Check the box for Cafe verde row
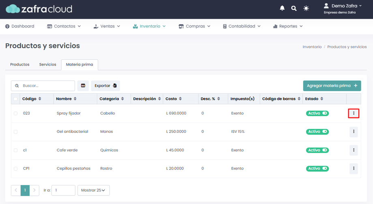Image resolution: width=373 pixels, height=204 pixels. click(x=16, y=150)
